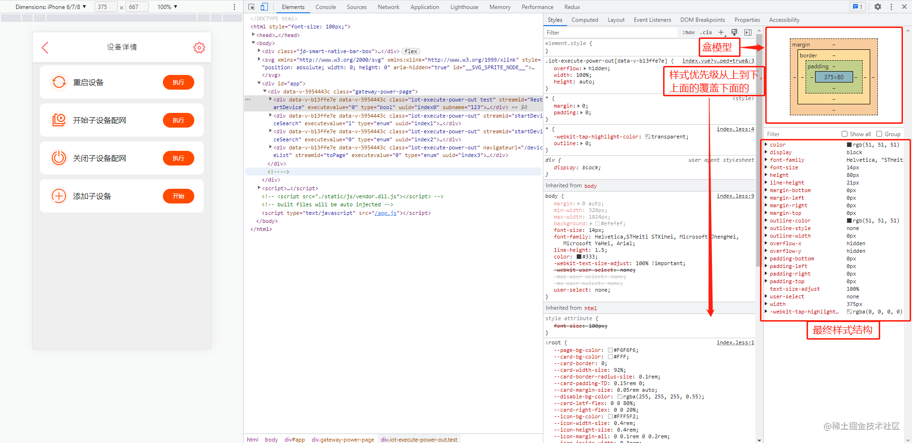Viewport: 912px width, 443px height.
Task: Click the back arrow in device details header
Action: point(45,47)
